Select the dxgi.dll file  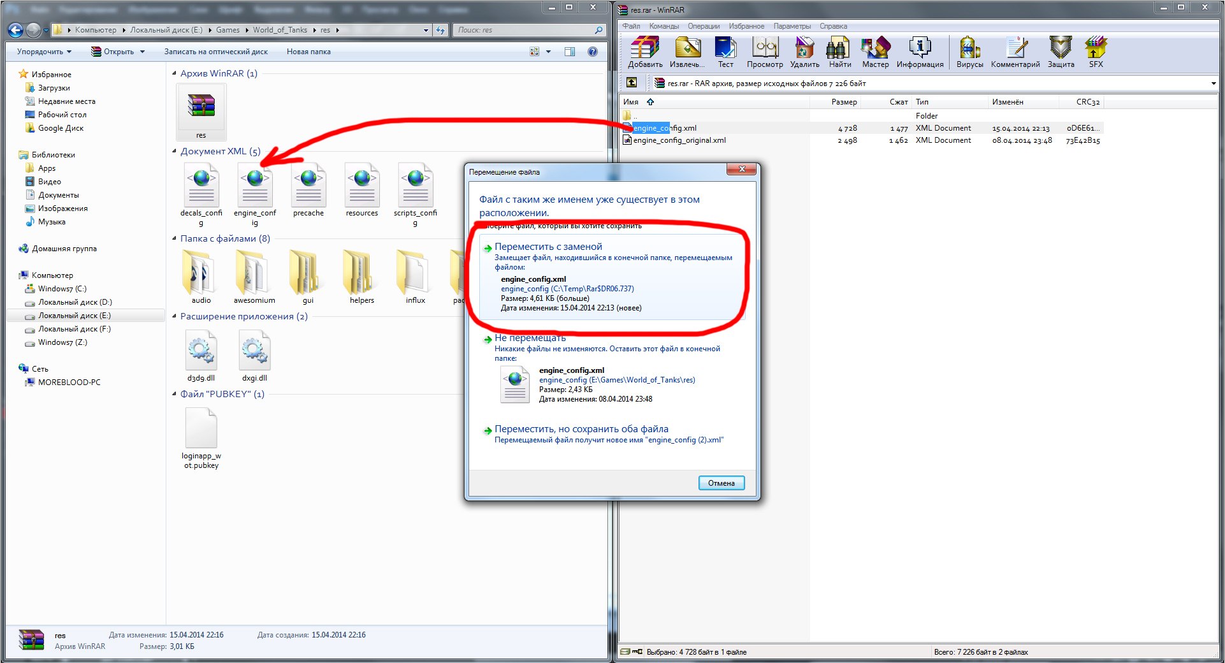click(x=255, y=355)
